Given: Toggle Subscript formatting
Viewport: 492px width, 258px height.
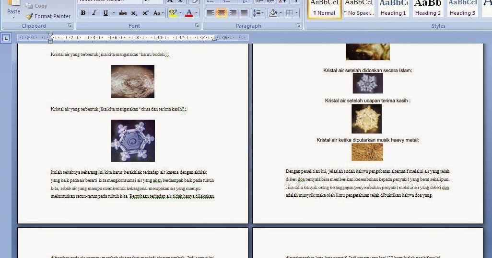Looking at the screenshot, I should click(x=134, y=13).
